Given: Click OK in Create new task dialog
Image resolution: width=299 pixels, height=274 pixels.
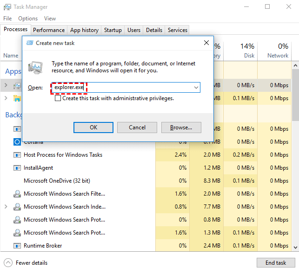Looking at the screenshot, I should 93,127.
